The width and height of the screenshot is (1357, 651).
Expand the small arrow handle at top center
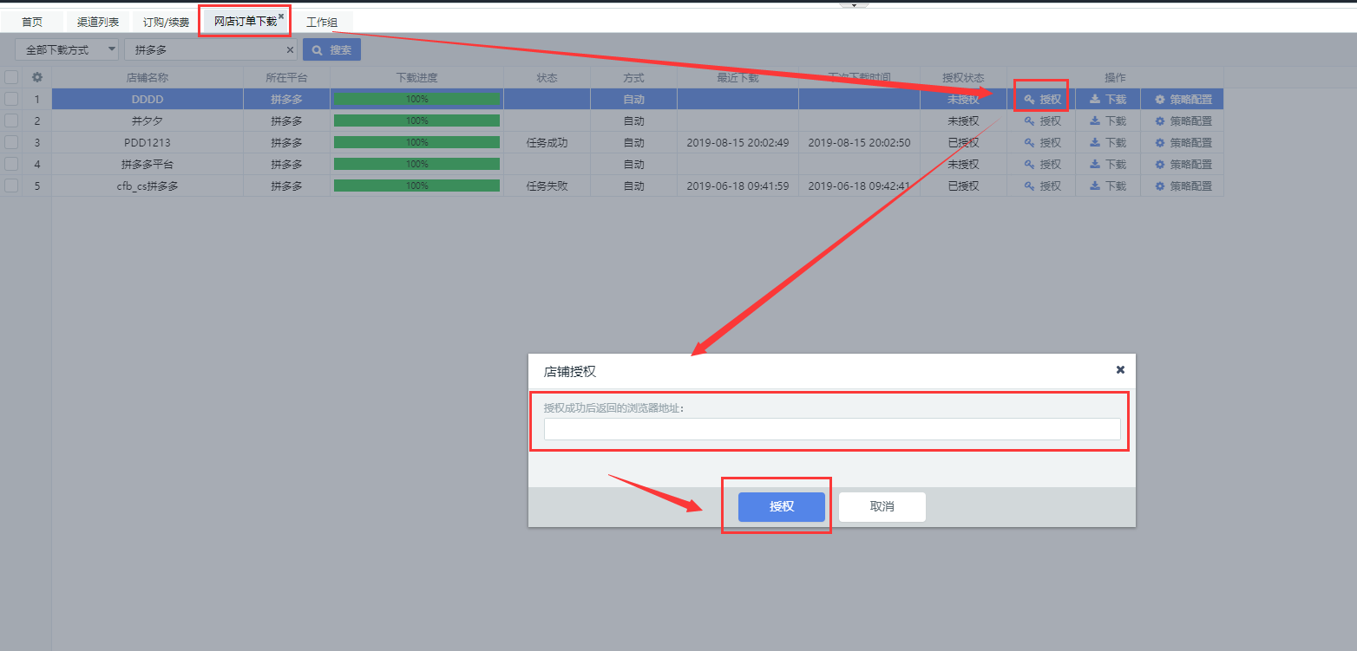click(854, 4)
